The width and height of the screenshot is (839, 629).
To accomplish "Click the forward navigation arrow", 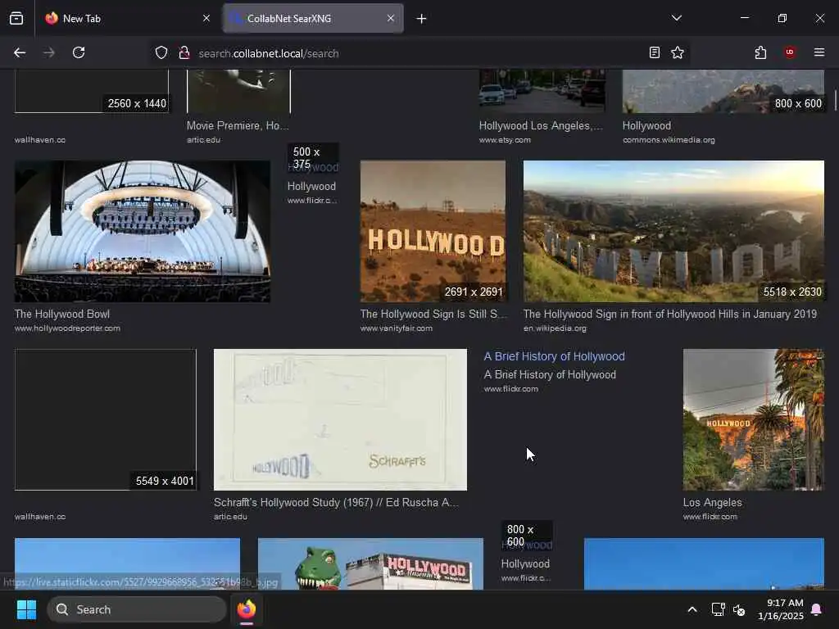I will (x=48, y=52).
